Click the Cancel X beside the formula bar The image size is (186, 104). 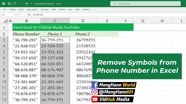(x=21, y=15)
